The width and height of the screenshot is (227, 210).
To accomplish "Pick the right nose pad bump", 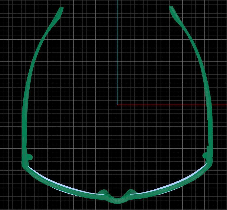I will tap(131, 191).
